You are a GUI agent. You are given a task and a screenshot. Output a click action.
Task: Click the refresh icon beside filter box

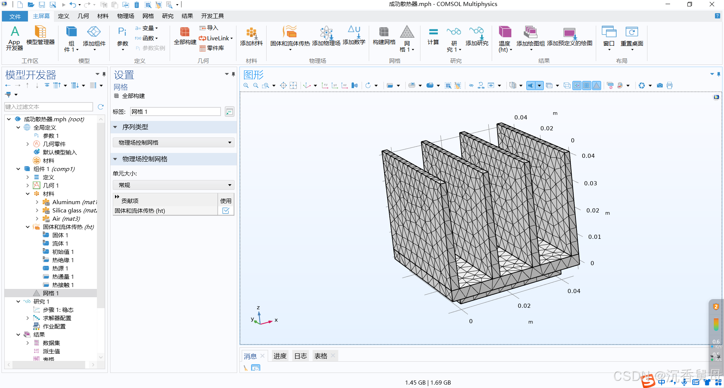(101, 107)
